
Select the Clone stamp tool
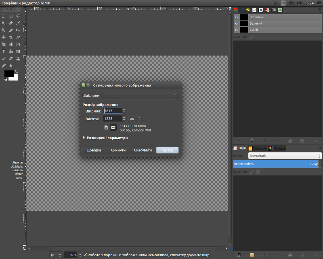coord(18,58)
